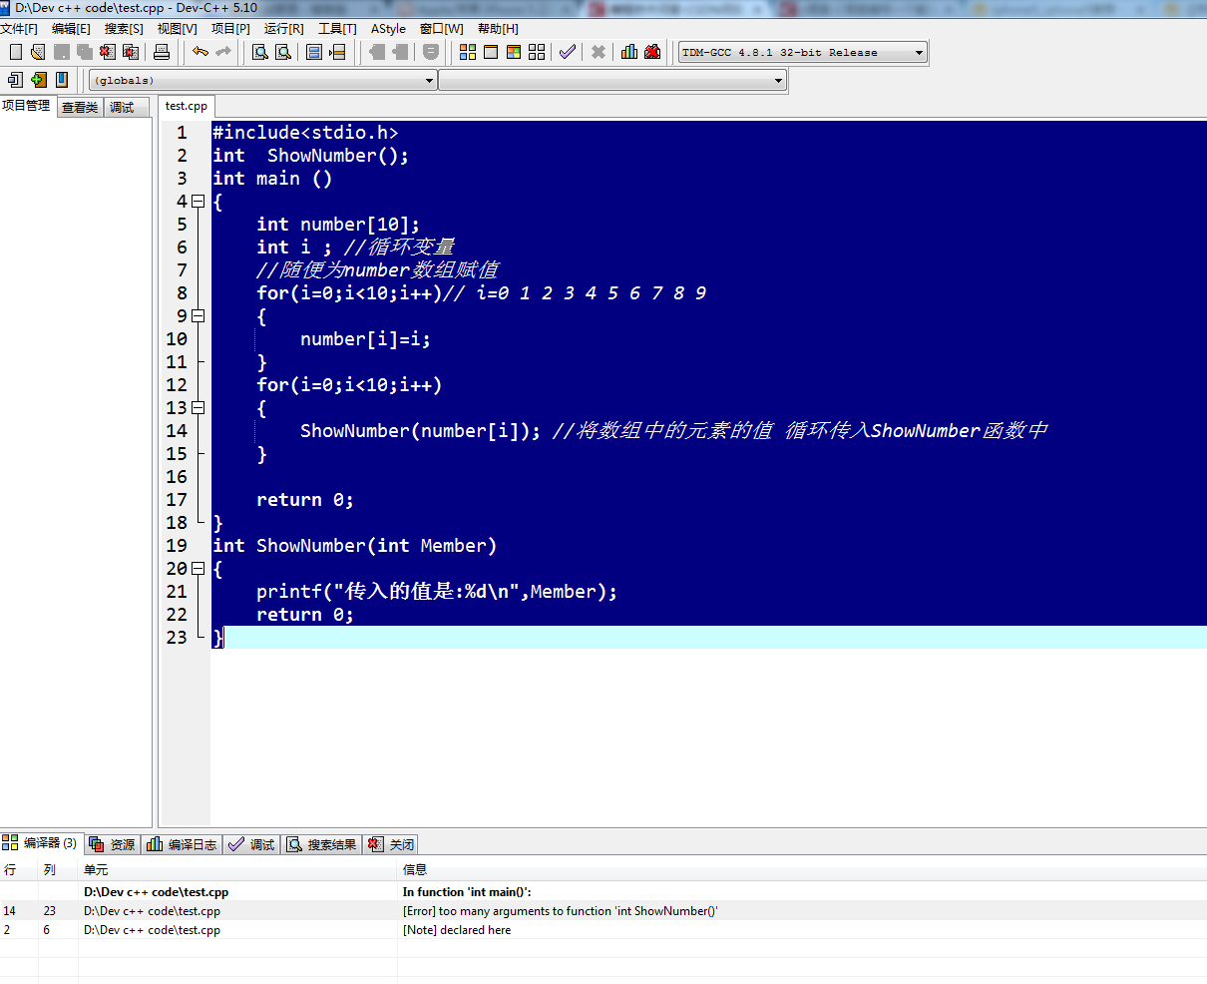Click the Print icon
The image size is (1207, 984).
pyautogui.click(x=162, y=52)
